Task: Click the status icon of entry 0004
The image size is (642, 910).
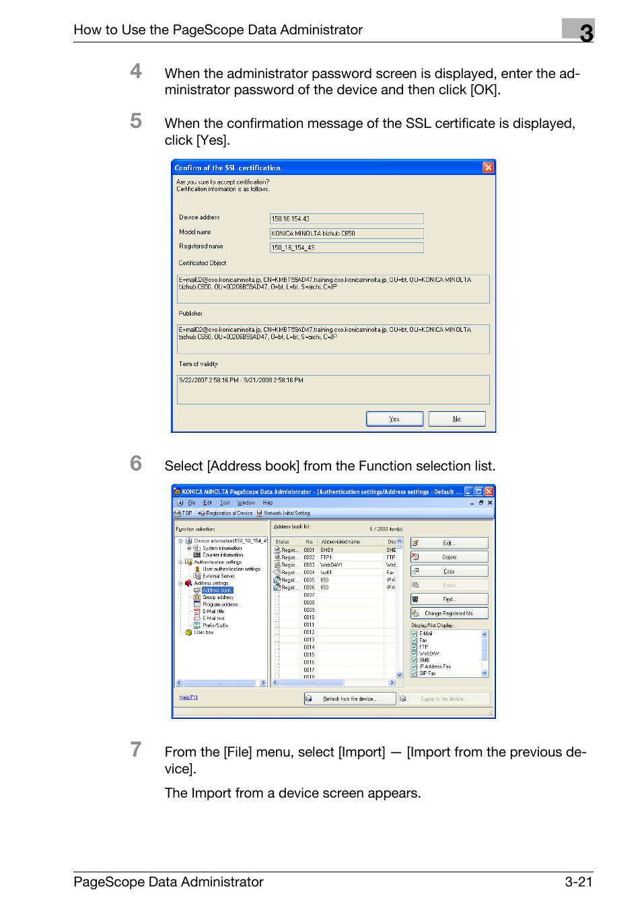Action: pos(277,572)
